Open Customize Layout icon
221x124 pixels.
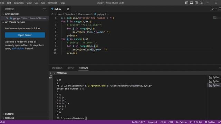pos(201,3)
